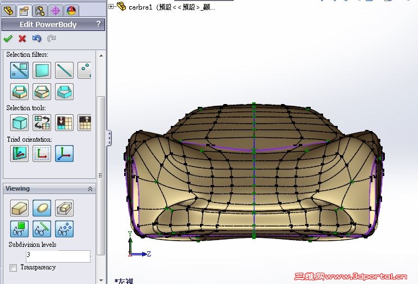Click the swap selection grid tool
This screenshot has width=418, height=284.
(x=42, y=123)
